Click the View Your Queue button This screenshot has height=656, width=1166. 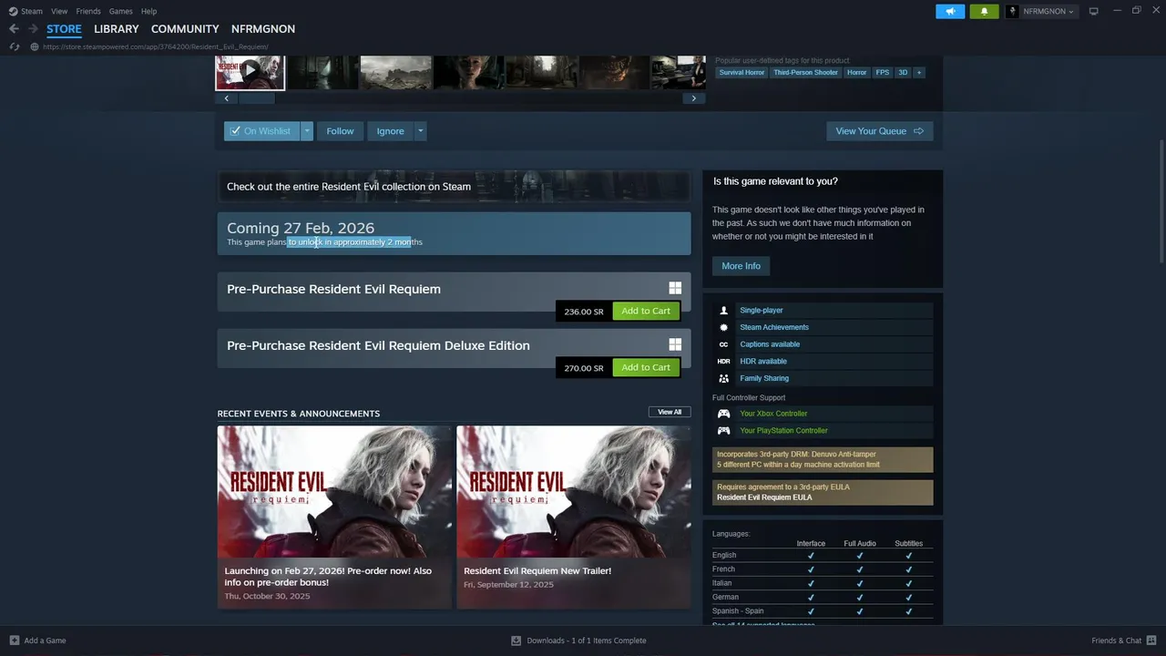(879, 131)
